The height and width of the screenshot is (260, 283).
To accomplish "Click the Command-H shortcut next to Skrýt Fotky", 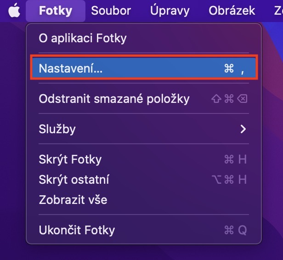I will 235,159.
